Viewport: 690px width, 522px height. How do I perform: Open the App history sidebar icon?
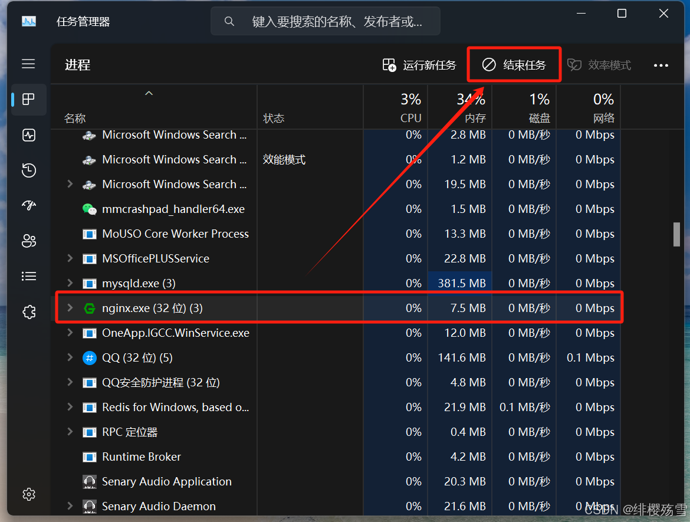pyautogui.click(x=28, y=170)
